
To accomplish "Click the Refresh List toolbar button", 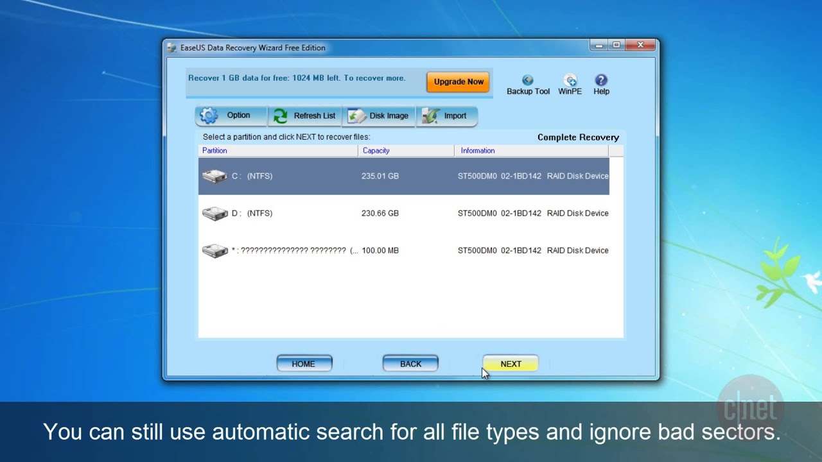I will [305, 116].
